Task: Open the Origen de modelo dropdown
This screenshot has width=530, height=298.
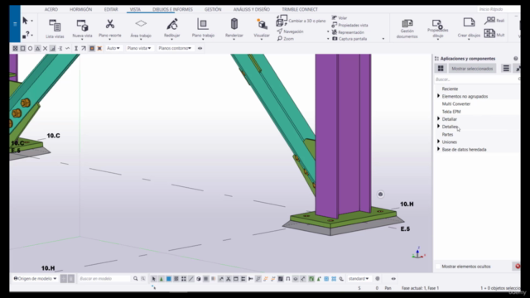Action: point(35,279)
